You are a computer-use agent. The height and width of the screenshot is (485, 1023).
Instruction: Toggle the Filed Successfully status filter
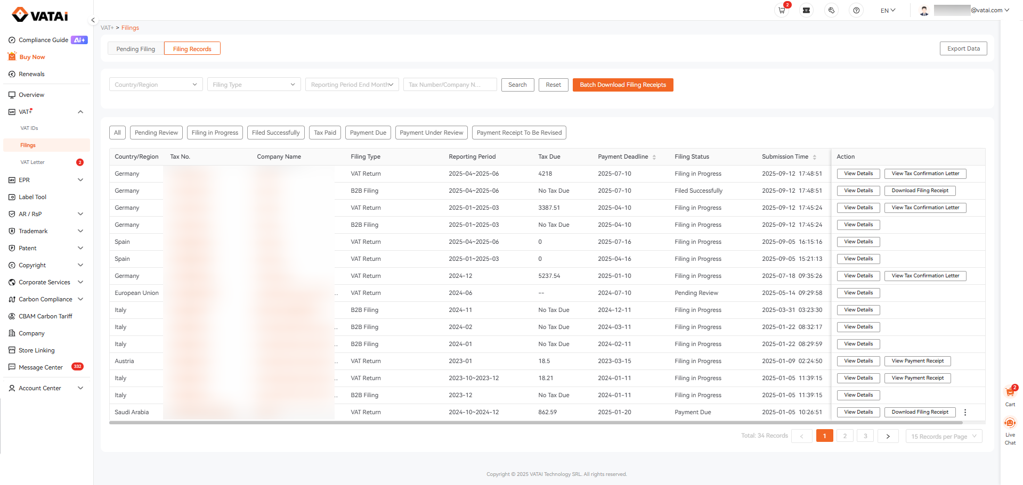pyautogui.click(x=275, y=133)
